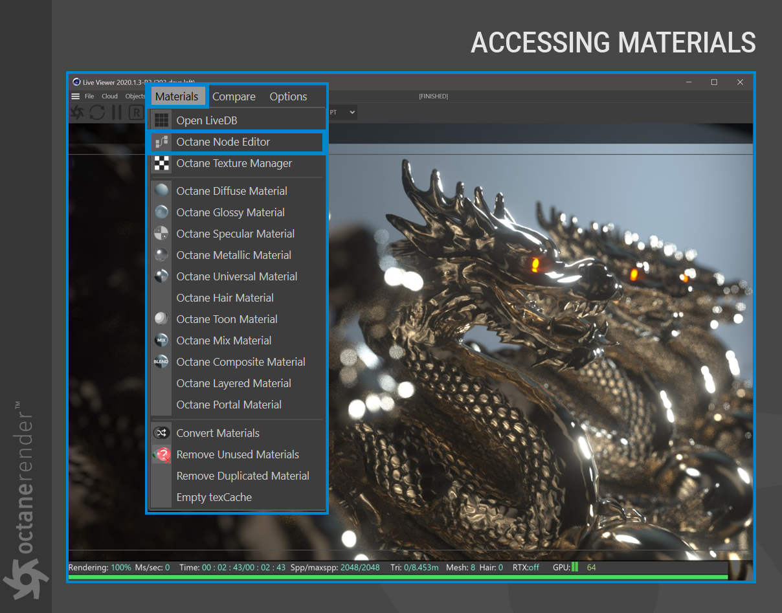
Task: Open the Options menu
Action: click(x=288, y=96)
